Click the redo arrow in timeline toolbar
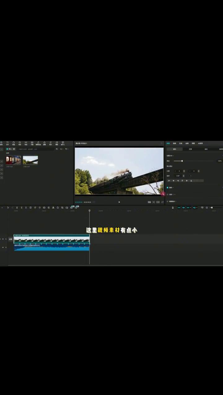The image size is (223, 395). (x=12, y=207)
